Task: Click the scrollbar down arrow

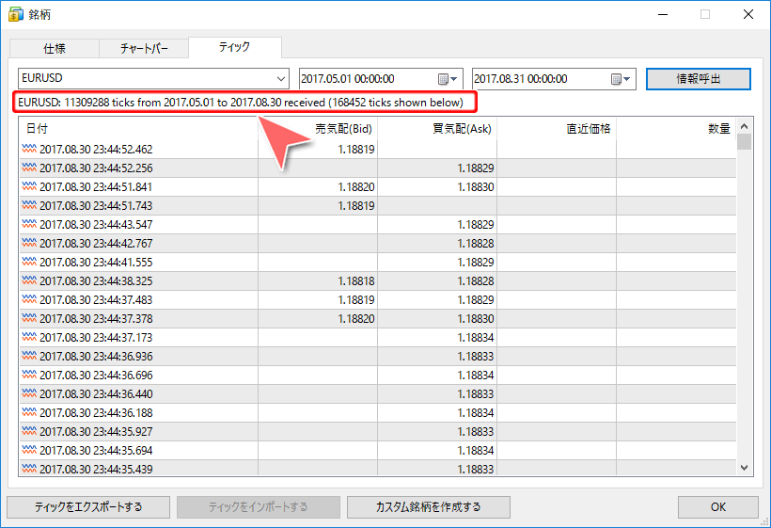Action: click(744, 468)
